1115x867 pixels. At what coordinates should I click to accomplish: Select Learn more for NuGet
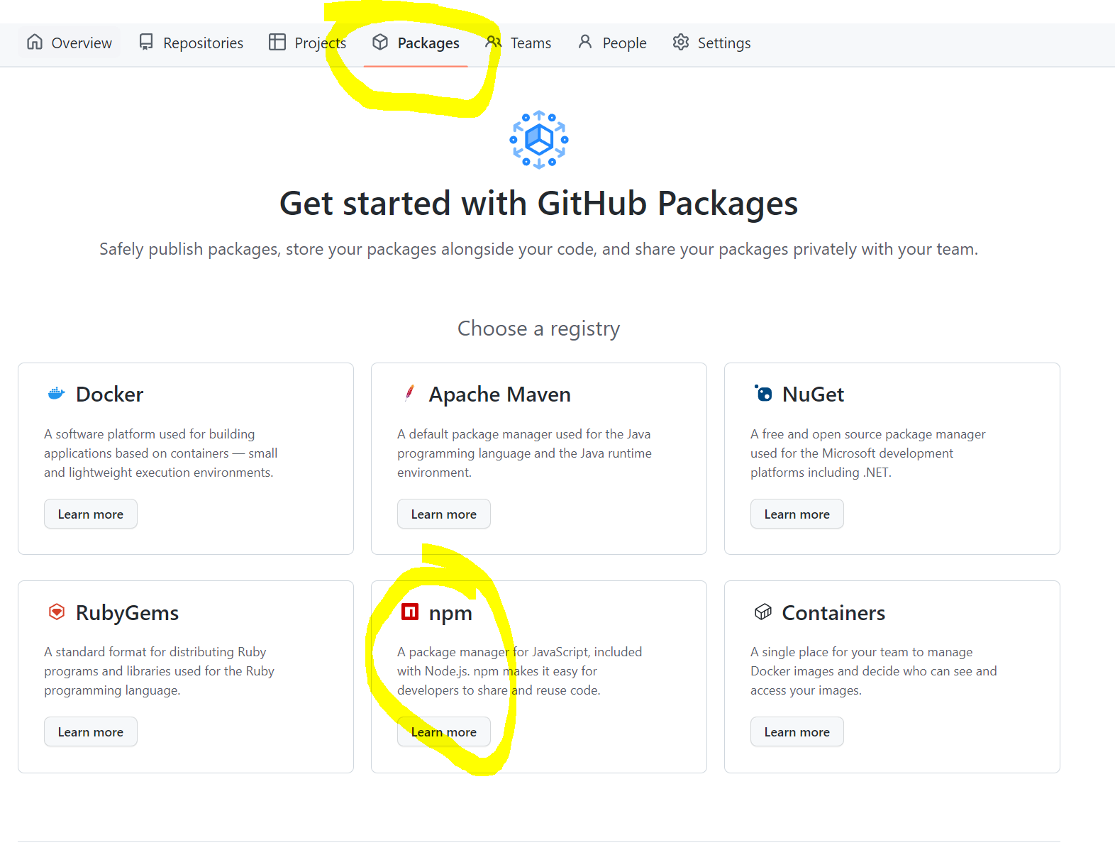(x=797, y=514)
